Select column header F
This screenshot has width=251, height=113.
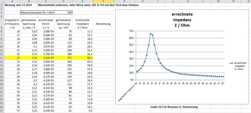coord(103,2)
